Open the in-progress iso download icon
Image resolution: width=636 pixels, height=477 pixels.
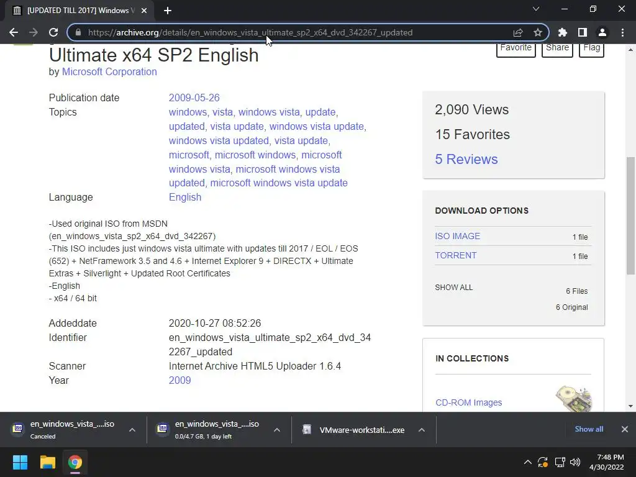point(162,429)
